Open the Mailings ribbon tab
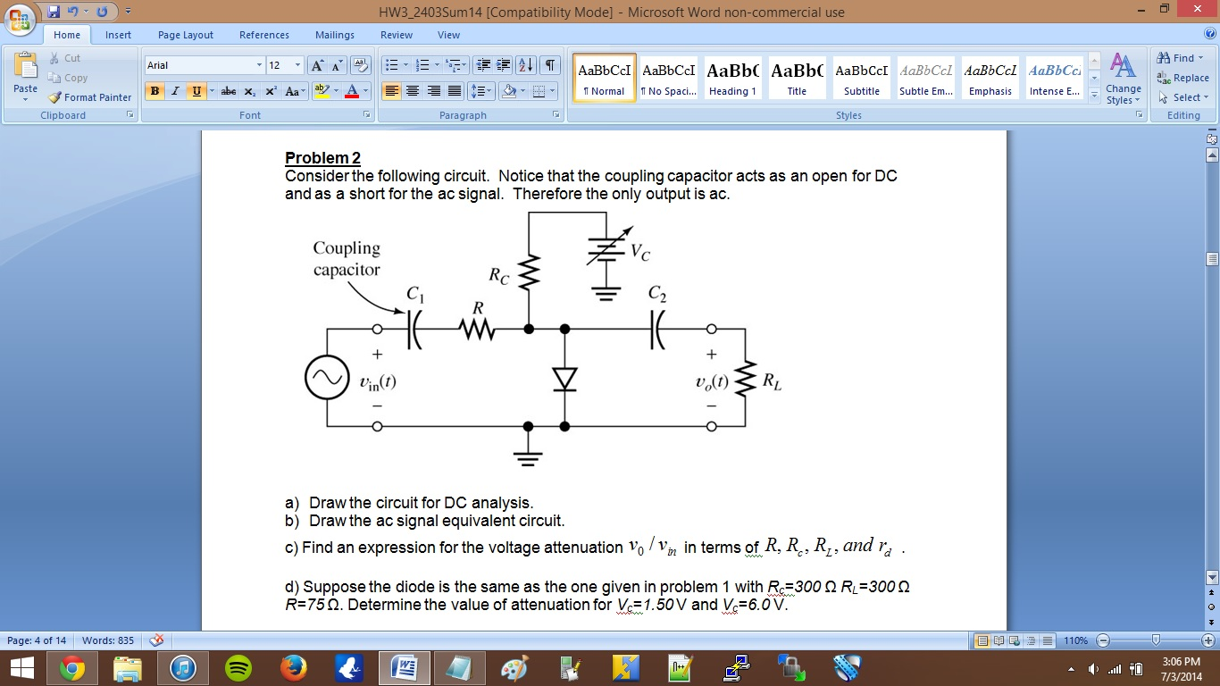The width and height of the screenshot is (1220, 686). [x=335, y=35]
